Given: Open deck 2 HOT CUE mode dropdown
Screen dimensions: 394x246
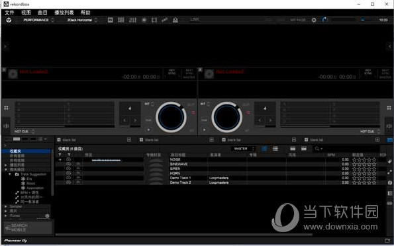Looking at the screenshot, I should tap(370, 132).
